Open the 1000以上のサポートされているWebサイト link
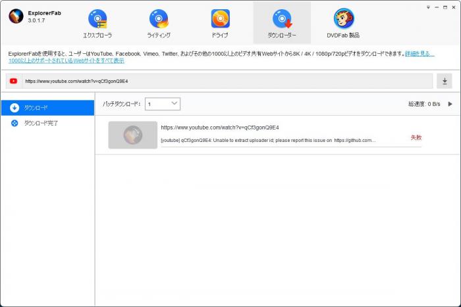The height and width of the screenshot is (307, 461). point(67,60)
